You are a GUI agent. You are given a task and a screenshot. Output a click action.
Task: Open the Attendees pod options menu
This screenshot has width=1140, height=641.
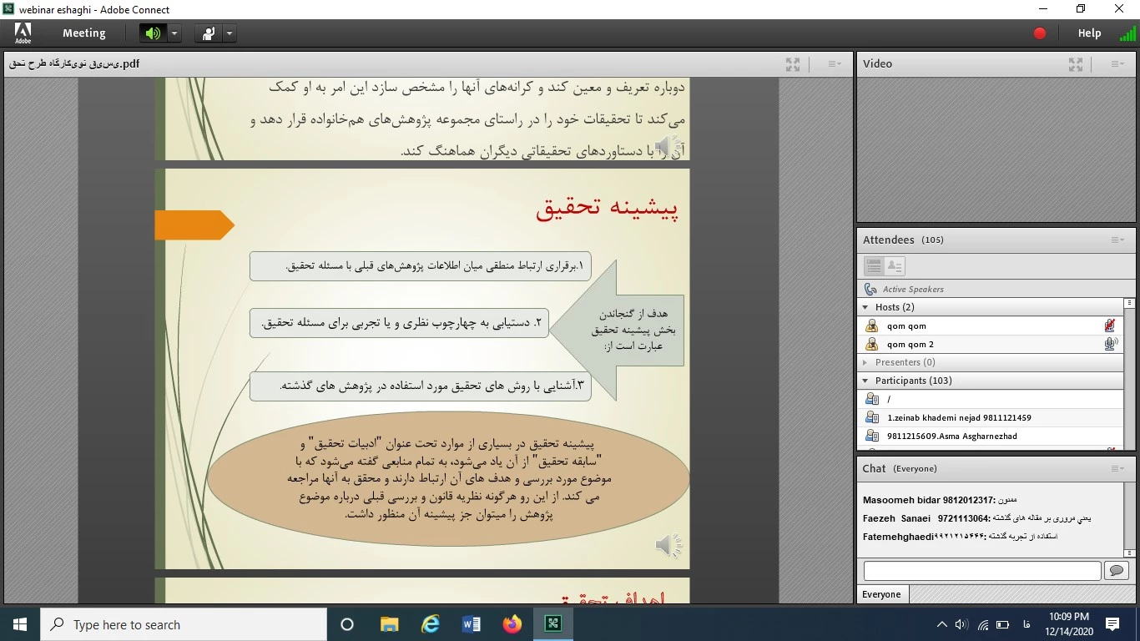[1117, 240]
